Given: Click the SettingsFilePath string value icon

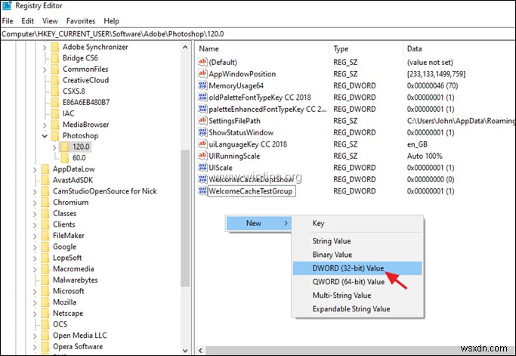Looking at the screenshot, I should click(202, 120).
